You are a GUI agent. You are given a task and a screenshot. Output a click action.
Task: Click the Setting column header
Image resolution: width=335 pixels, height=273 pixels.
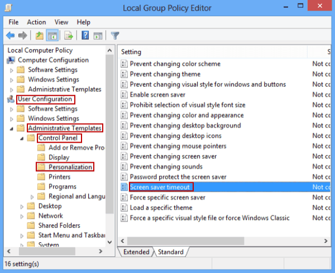point(213,52)
